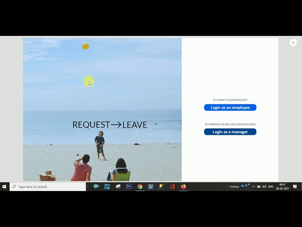Screen dimensions: 302x227
Task: Show hidden system tray icons
Action: pyautogui.click(x=253, y=187)
